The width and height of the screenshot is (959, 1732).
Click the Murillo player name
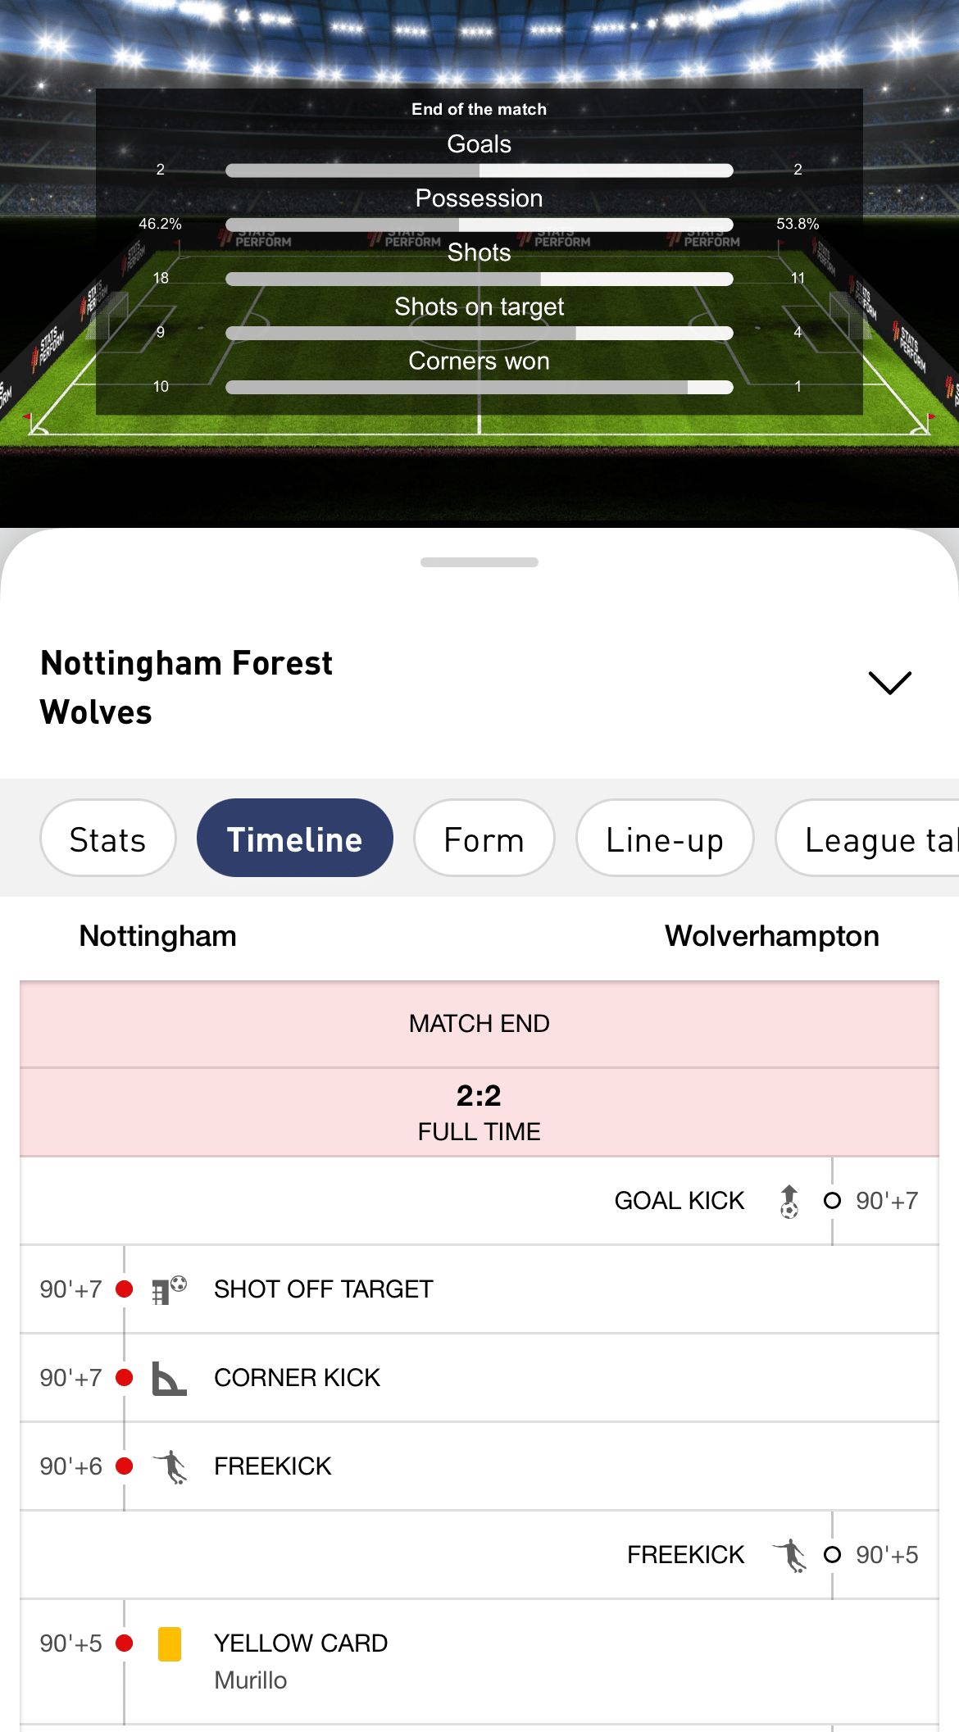(251, 1680)
